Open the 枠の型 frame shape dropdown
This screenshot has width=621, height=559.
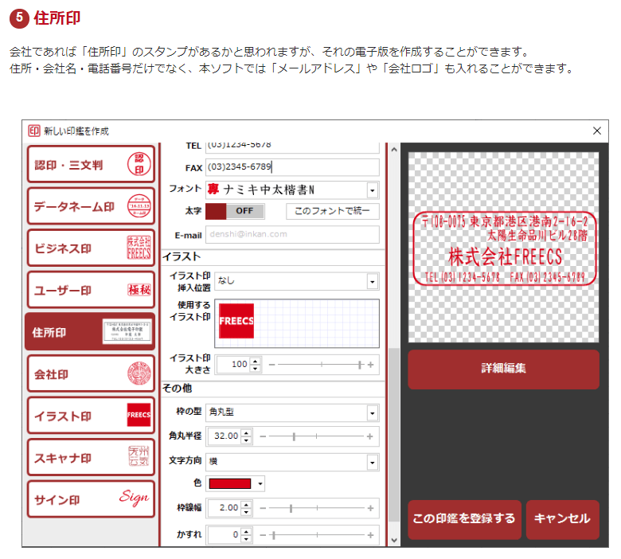372,412
